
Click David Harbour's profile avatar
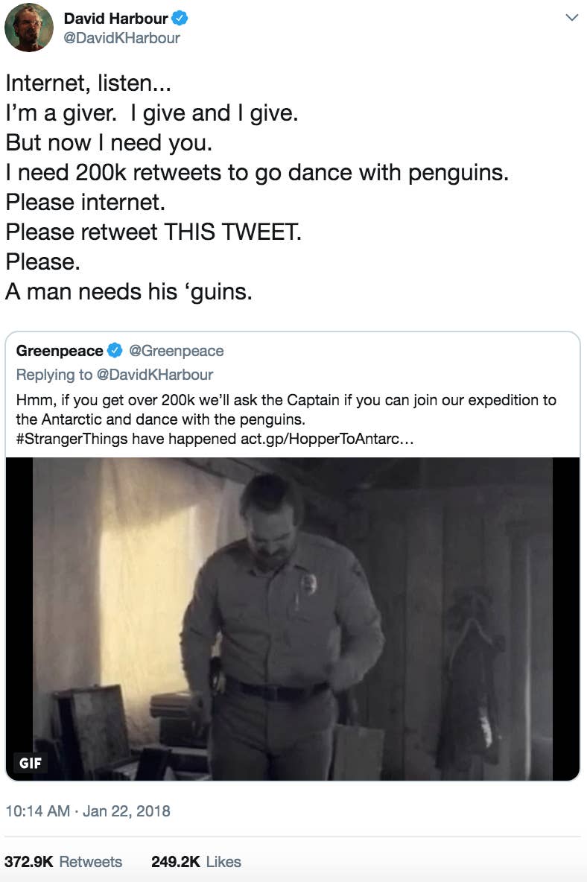[x=29, y=28]
